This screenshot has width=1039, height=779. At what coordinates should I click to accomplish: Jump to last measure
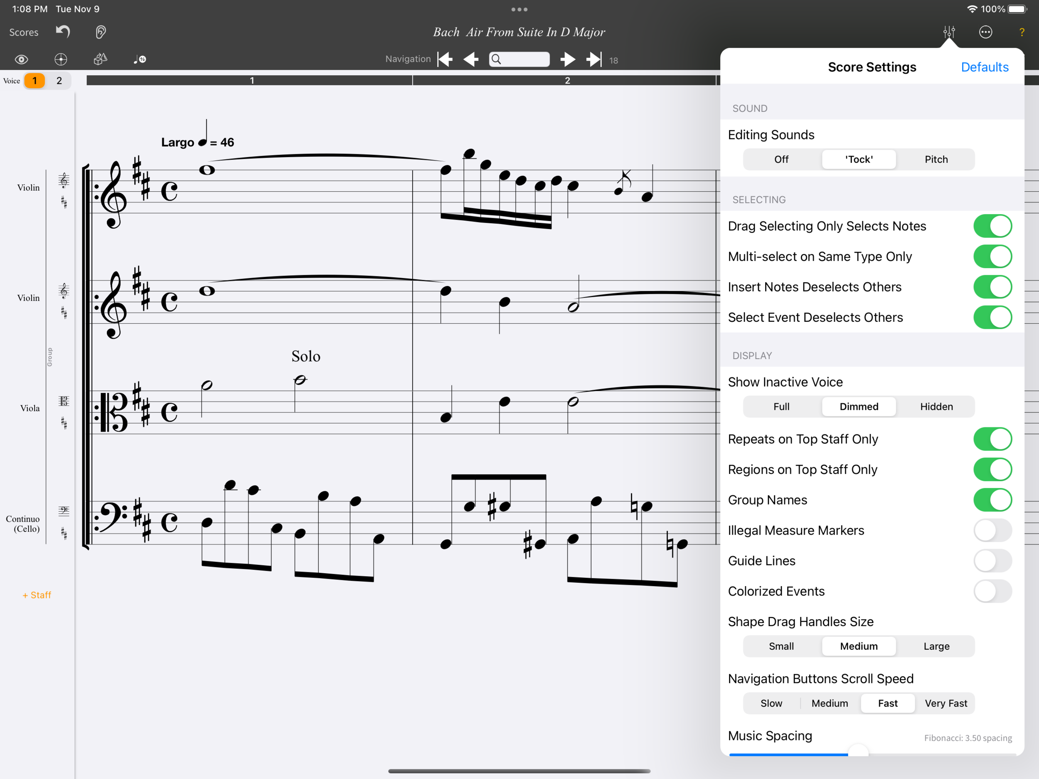click(594, 59)
